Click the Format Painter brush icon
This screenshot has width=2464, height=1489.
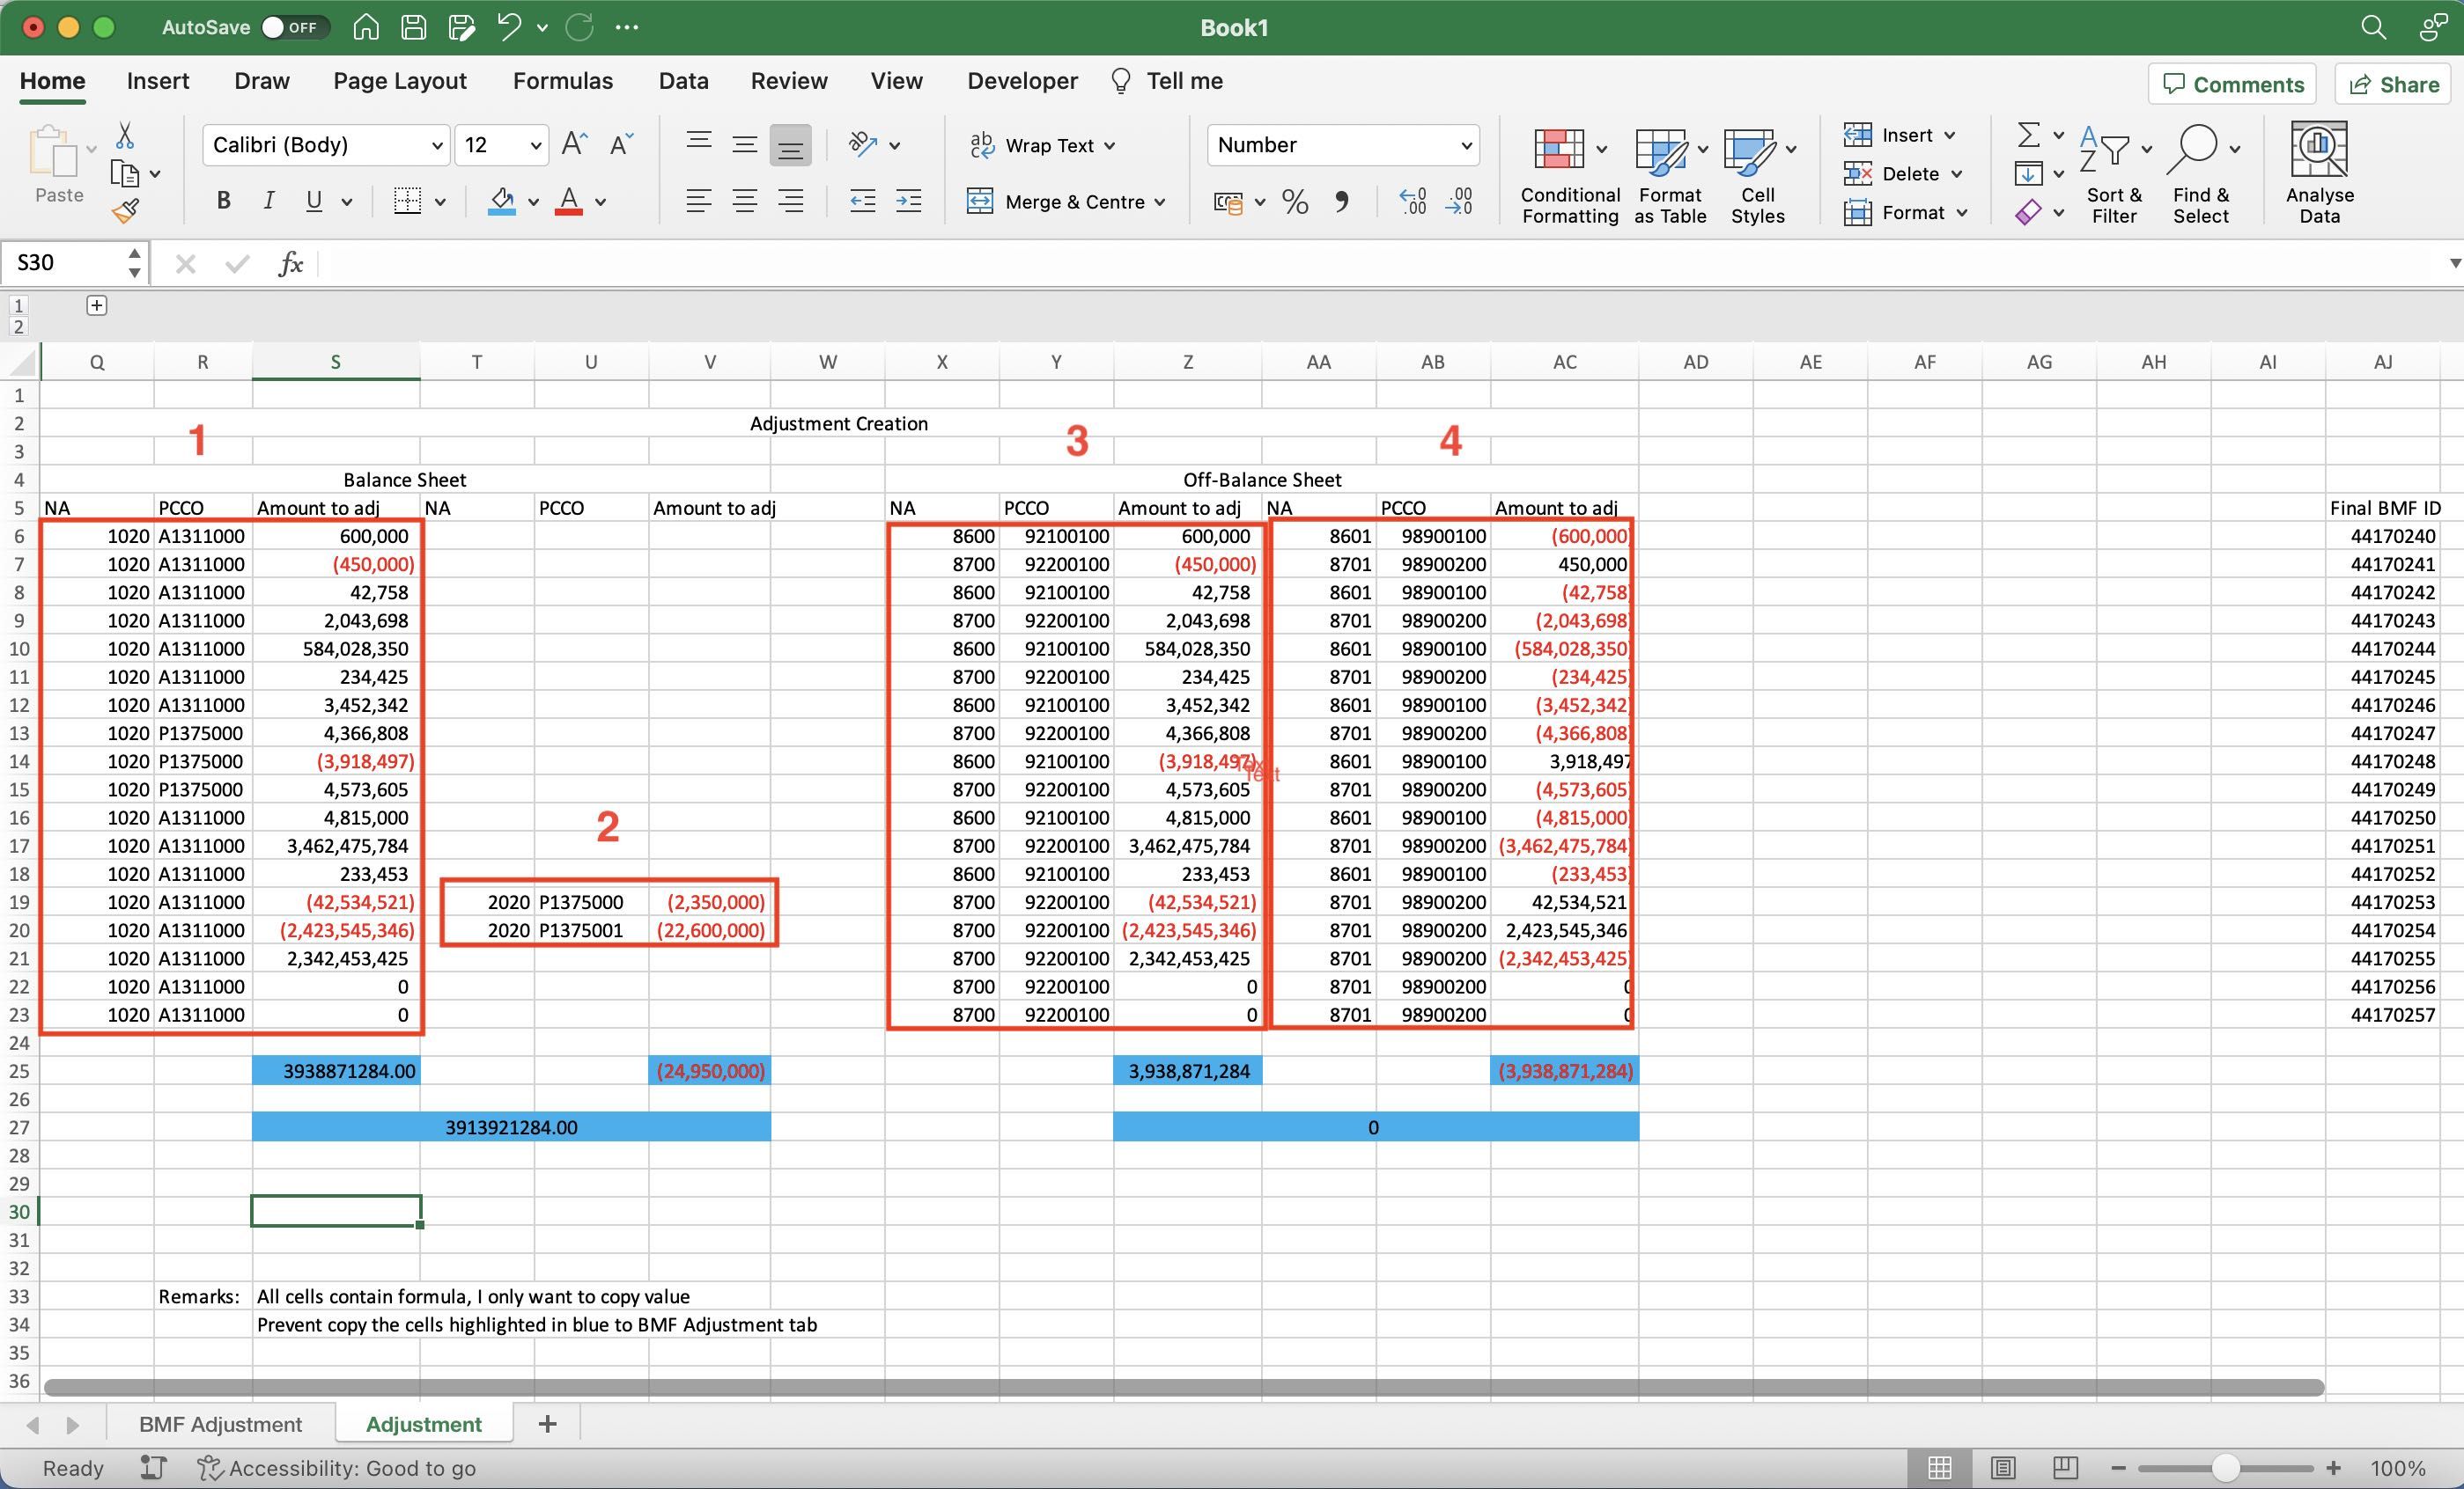point(125,211)
